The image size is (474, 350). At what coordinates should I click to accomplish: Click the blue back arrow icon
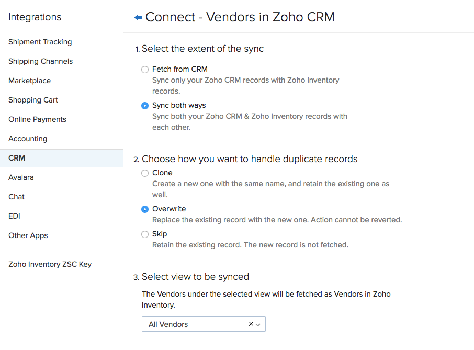(x=138, y=18)
